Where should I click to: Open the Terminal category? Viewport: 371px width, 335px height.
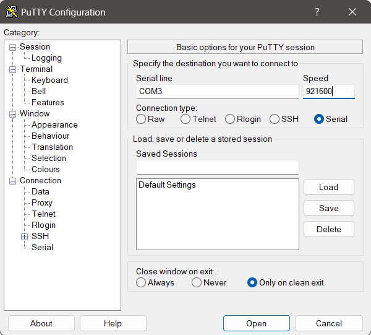36,69
